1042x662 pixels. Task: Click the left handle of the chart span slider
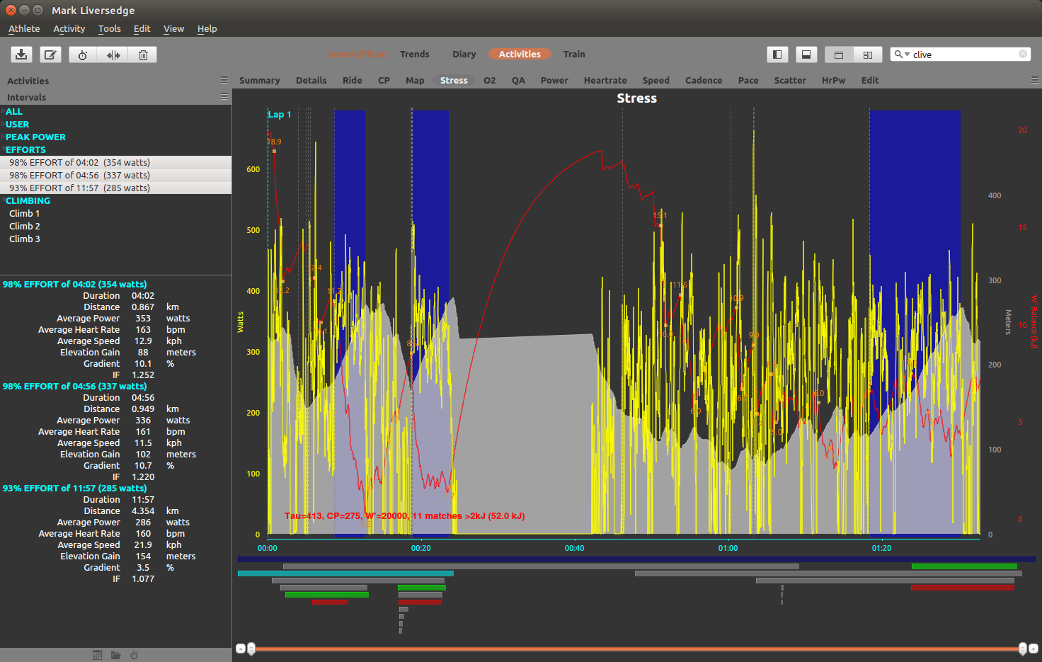251,649
